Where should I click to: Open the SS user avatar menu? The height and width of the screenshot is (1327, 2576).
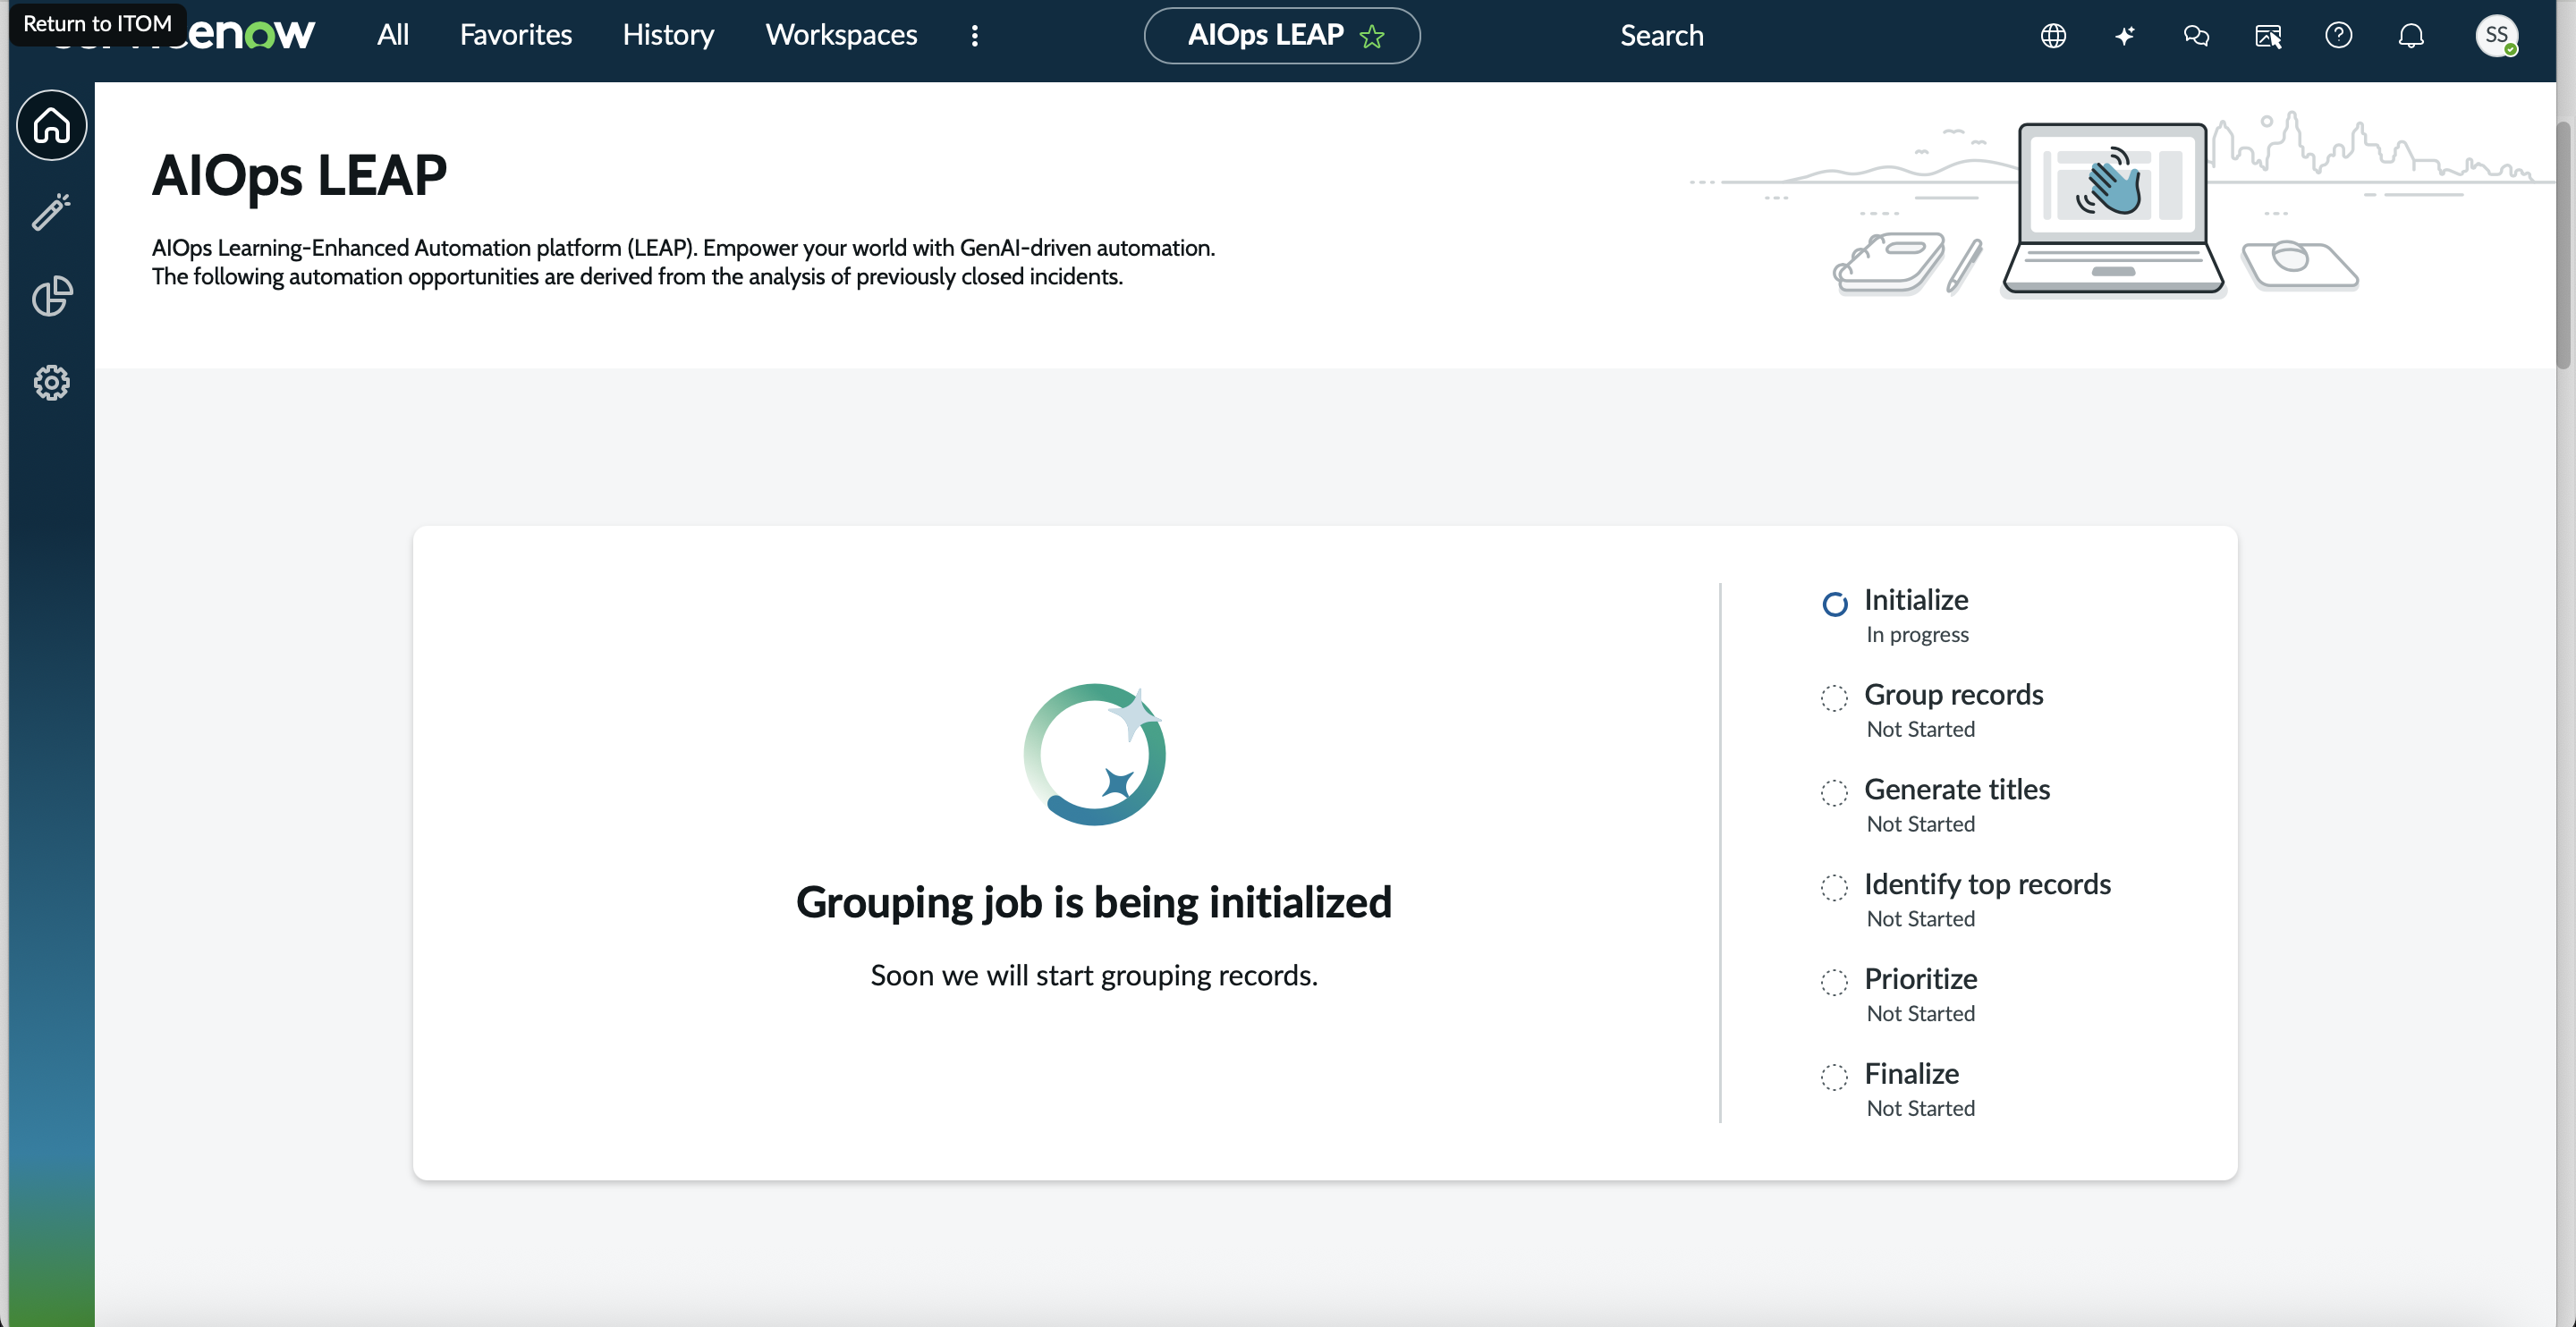(x=2497, y=36)
